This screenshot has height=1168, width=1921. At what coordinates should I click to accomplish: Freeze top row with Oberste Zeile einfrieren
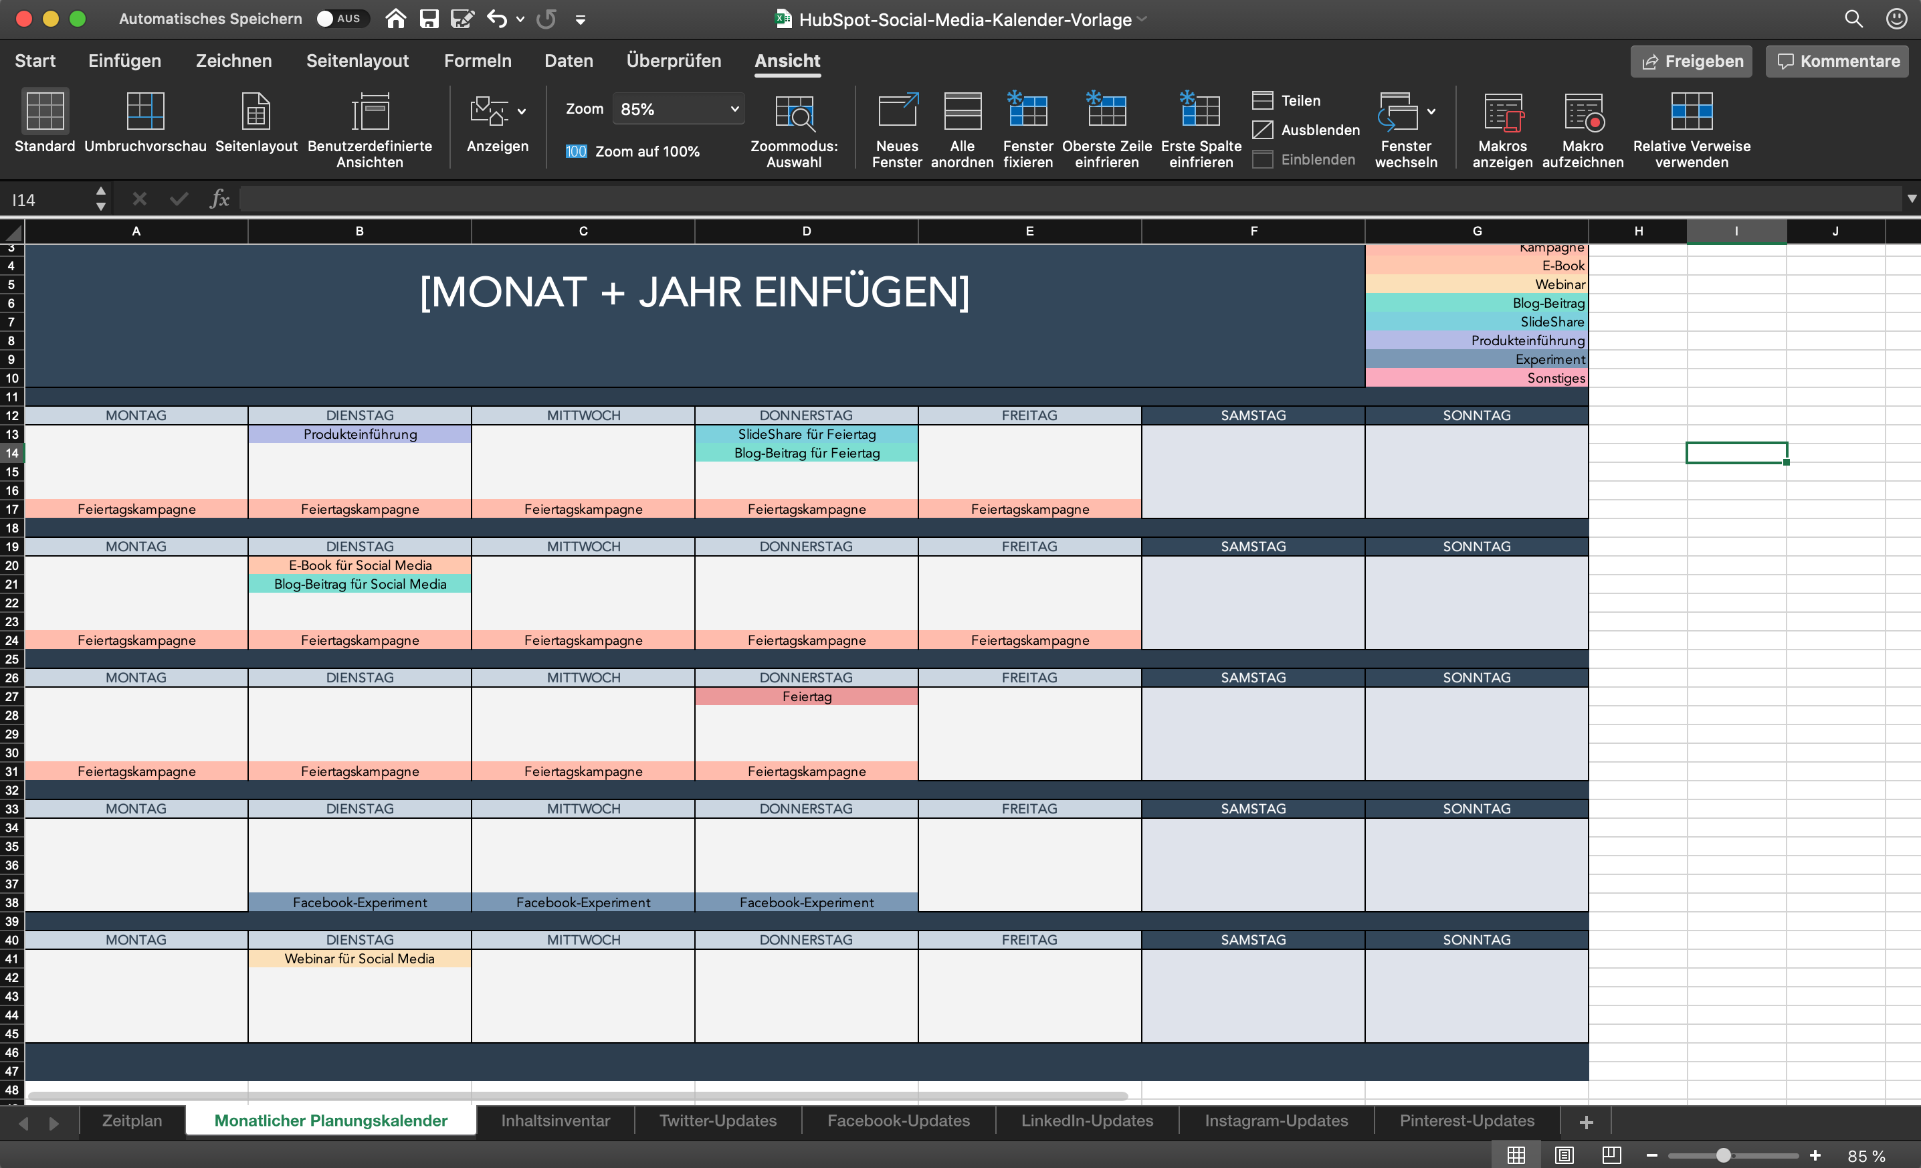click(x=1106, y=110)
